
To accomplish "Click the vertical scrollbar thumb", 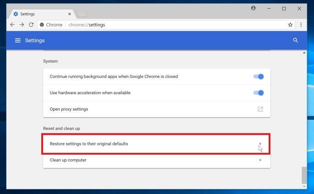I will [x=304, y=175].
